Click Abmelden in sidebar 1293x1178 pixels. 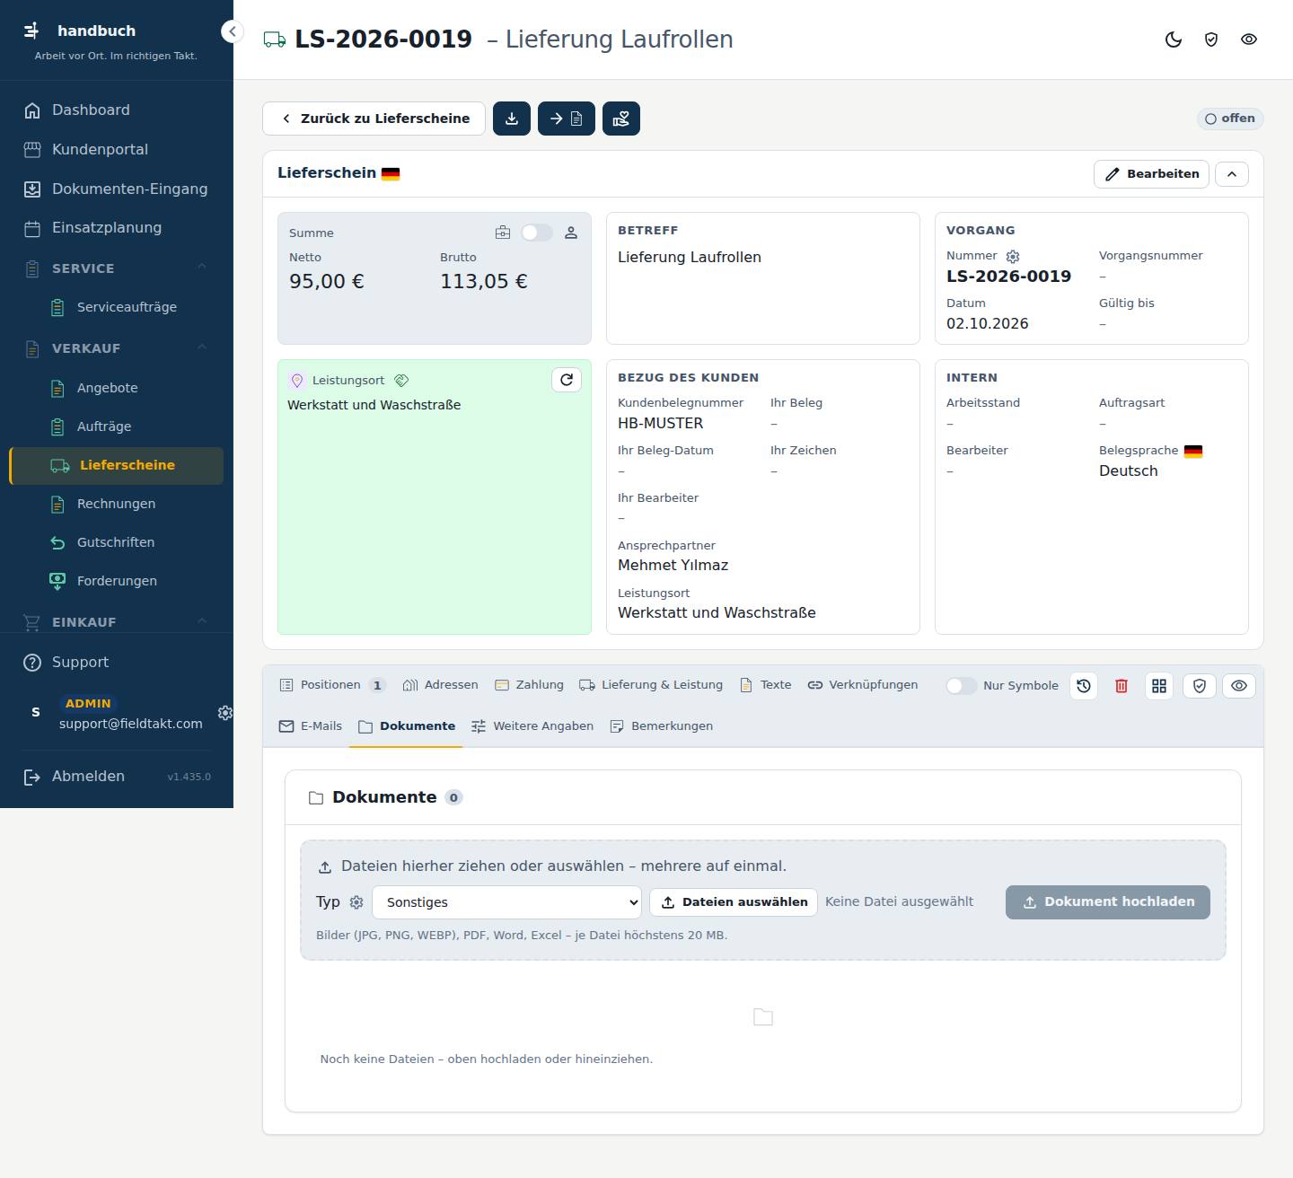[88, 777]
